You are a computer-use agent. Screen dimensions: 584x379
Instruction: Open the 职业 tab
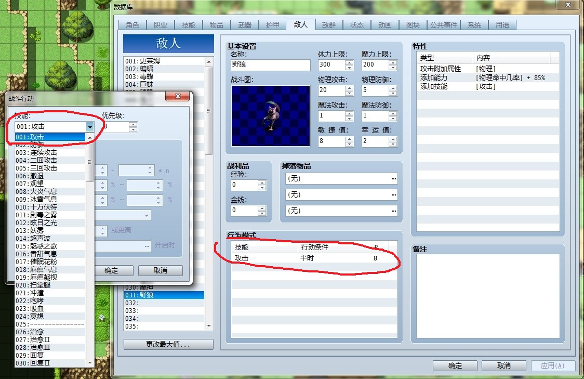point(160,25)
